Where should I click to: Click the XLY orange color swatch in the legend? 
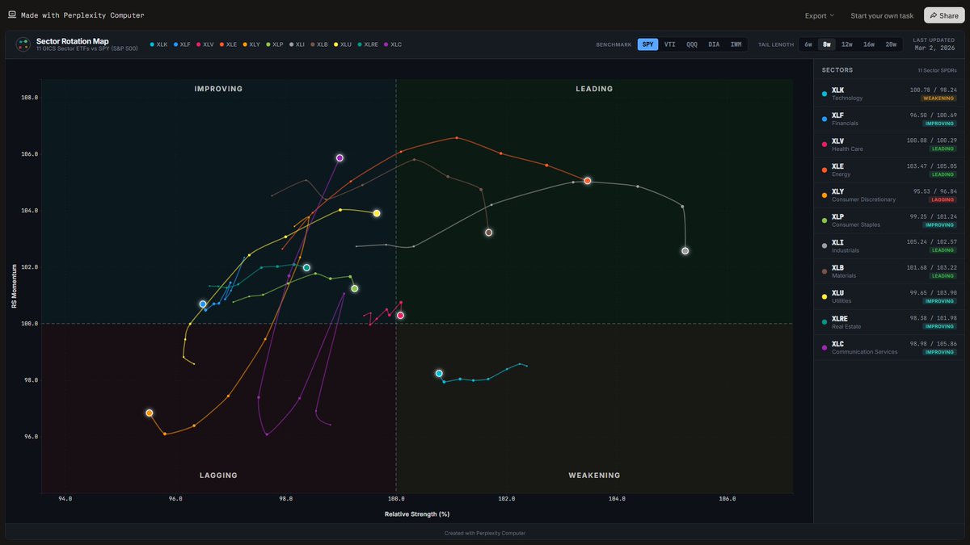(x=245, y=44)
